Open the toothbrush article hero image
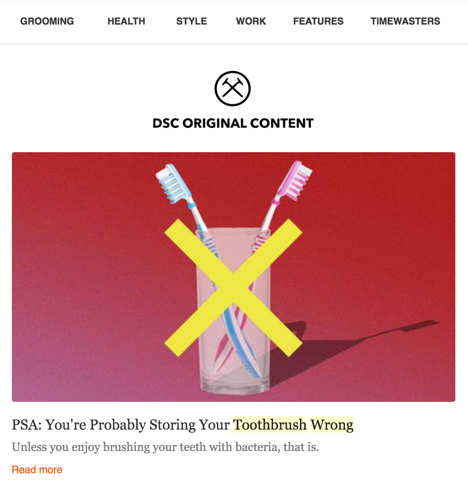Viewport: 468px width, 493px height. pyautogui.click(x=234, y=277)
